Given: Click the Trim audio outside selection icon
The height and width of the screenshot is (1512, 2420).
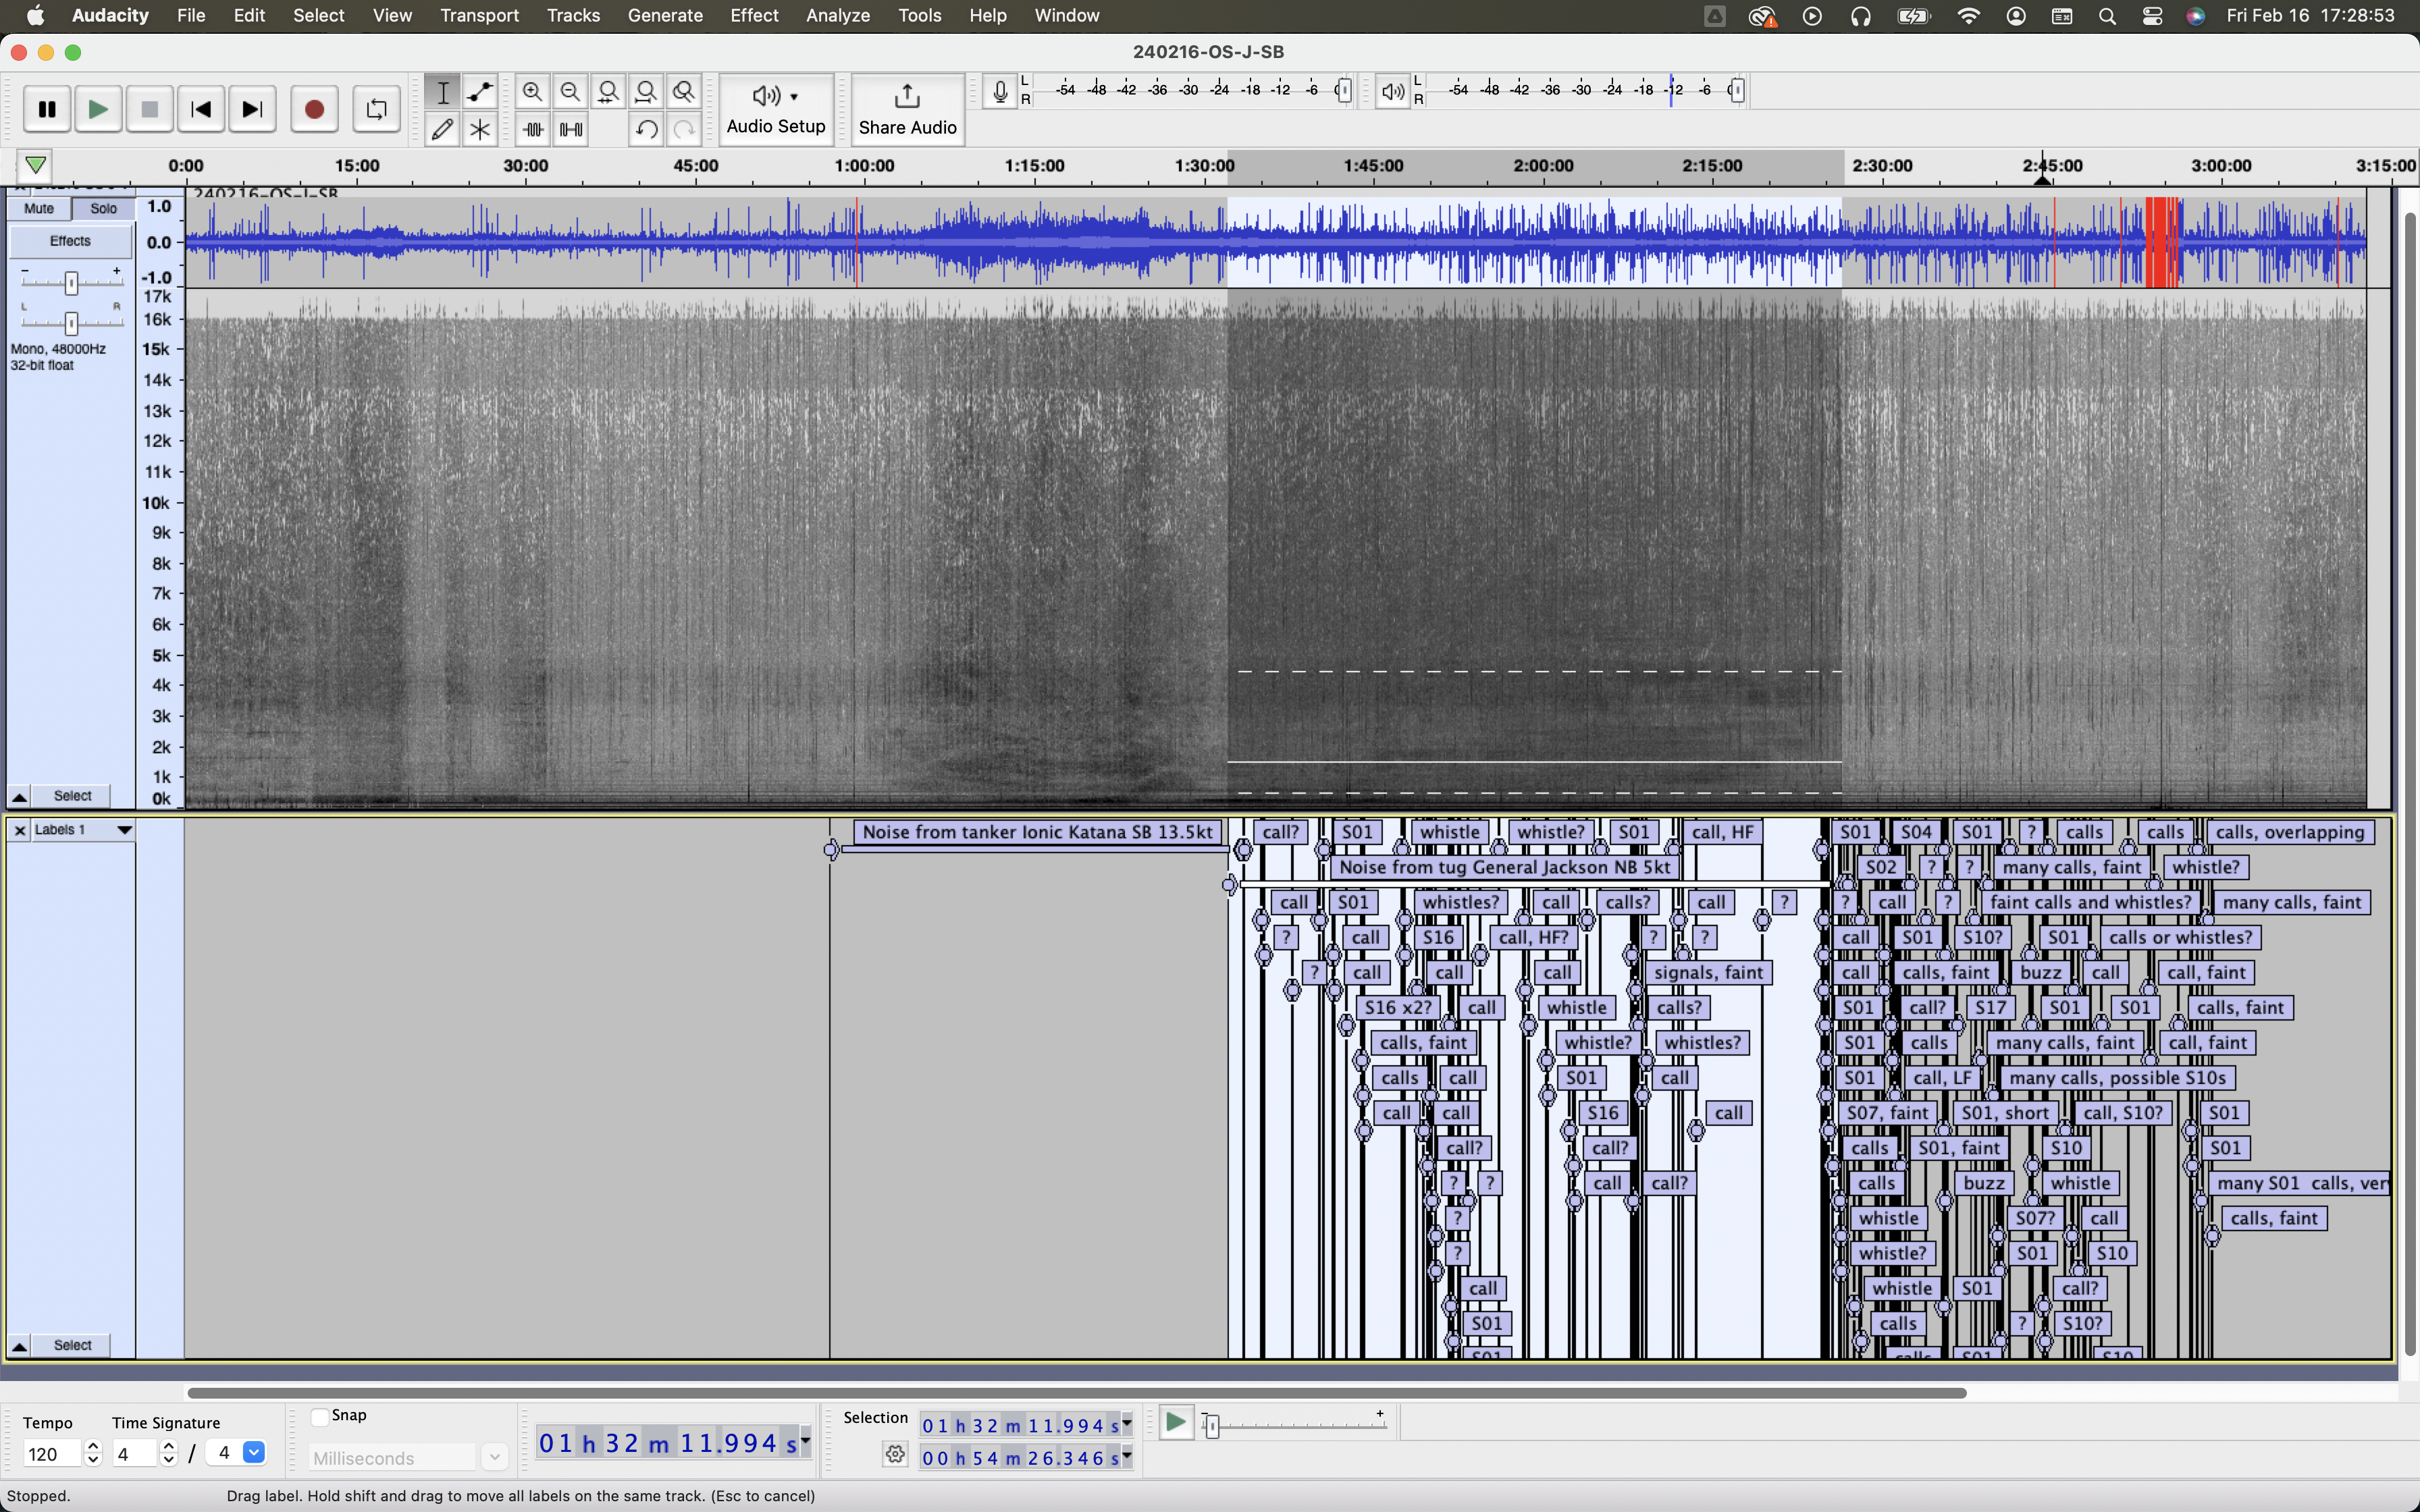Looking at the screenshot, I should coord(533,129).
